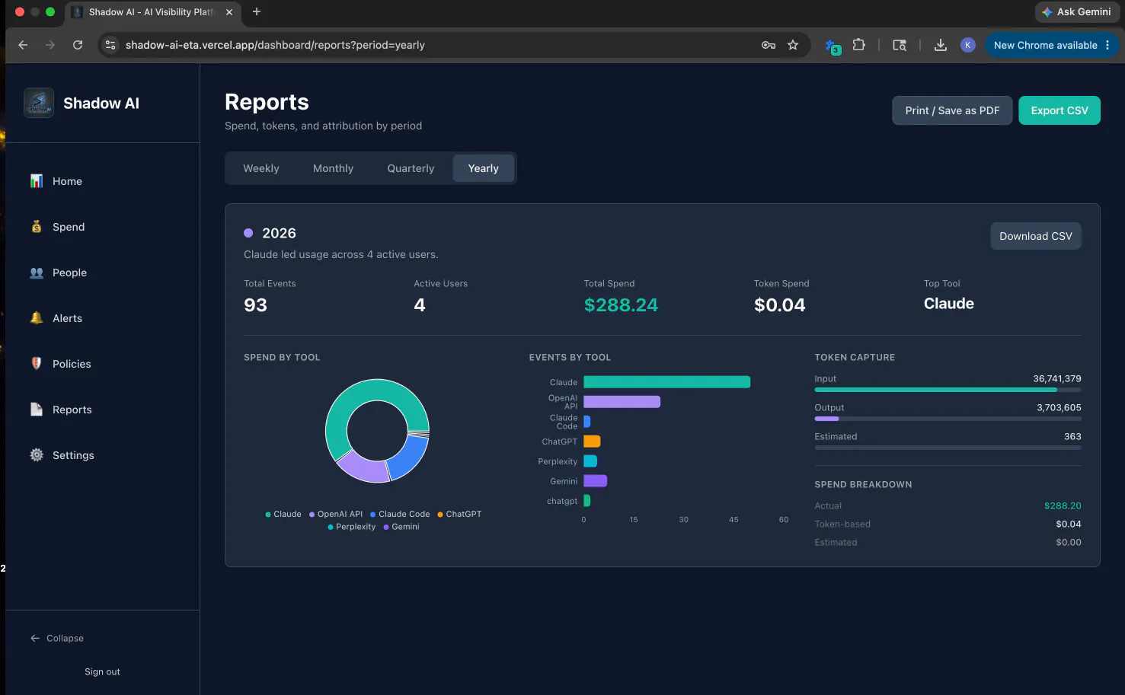Open Settings in the sidebar menu
The height and width of the screenshot is (695, 1125).
[102, 455]
